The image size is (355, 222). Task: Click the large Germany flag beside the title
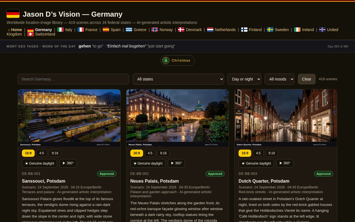(13, 14)
